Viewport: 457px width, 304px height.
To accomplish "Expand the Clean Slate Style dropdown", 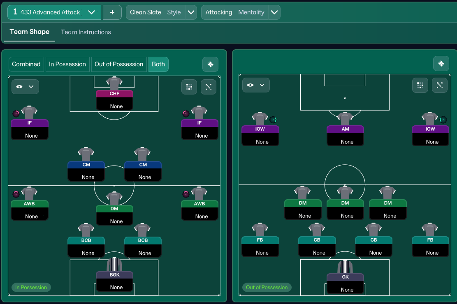I will (191, 12).
